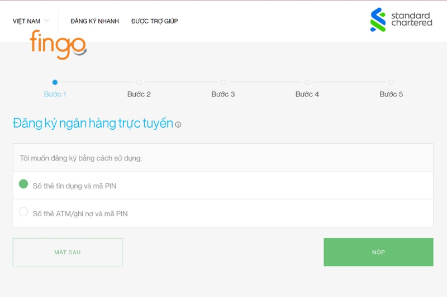Open info icon beside Đăng ký ngân hàng trực tuyến

[x=178, y=124]
